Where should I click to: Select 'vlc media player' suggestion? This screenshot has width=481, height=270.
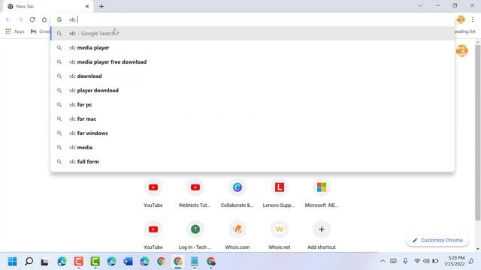click(x=253, y=48)
